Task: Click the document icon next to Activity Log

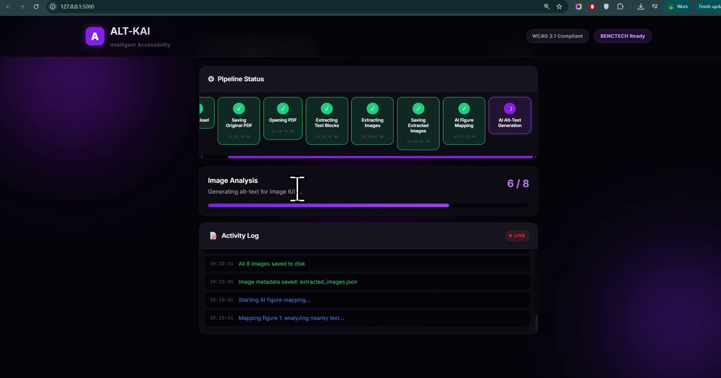Action: click(x=213, y=236)
